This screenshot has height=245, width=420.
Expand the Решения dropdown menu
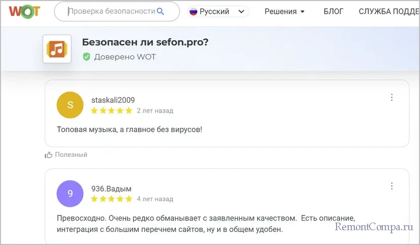click(285, 11)
